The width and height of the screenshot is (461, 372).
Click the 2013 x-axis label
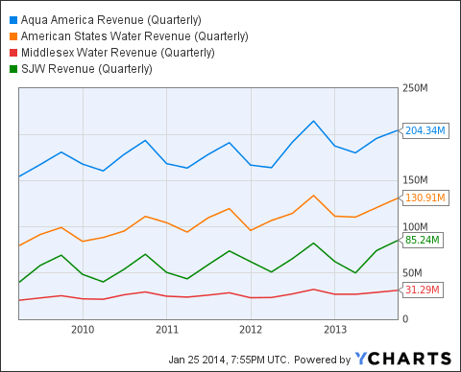pyautogui.click(x=335, y=330)
